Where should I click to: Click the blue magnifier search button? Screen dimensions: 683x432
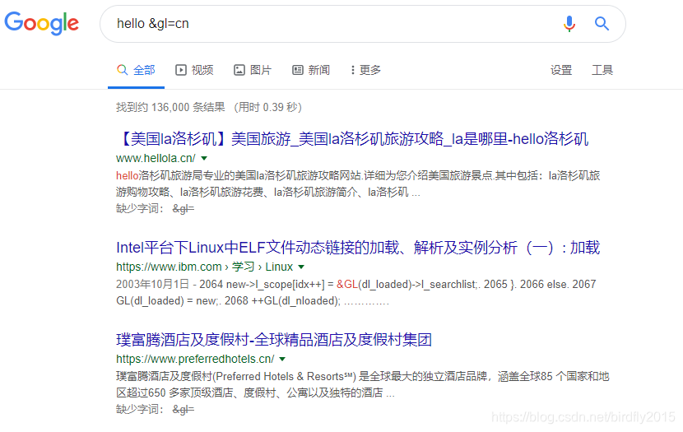[602, 24]
